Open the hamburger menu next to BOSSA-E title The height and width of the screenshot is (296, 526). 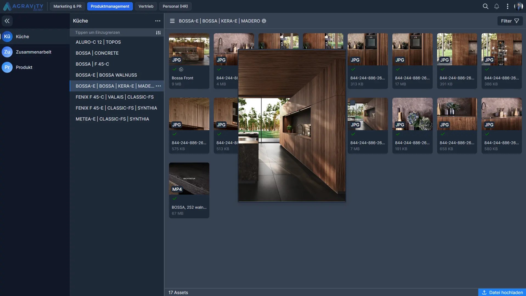(172, 21)
